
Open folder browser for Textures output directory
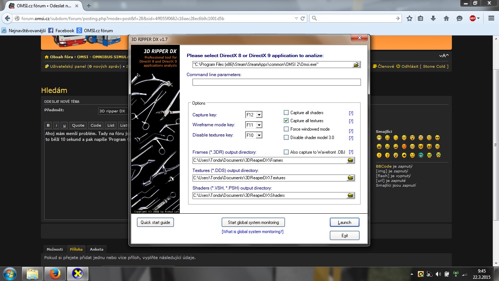pyautogui.click(x=350, y=178)
